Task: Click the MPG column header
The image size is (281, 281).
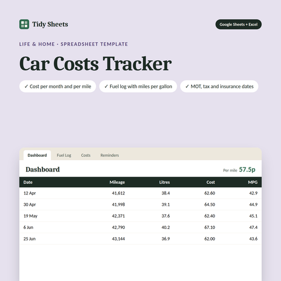Action: tap(253, 182)
